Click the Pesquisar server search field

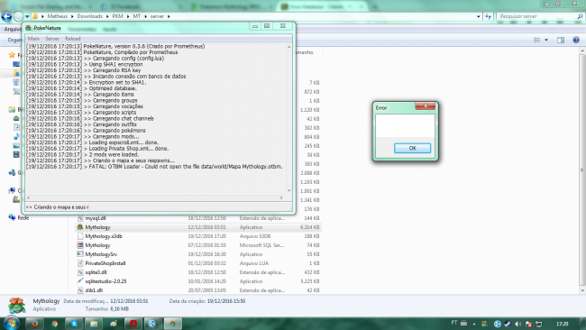[536, 16]
